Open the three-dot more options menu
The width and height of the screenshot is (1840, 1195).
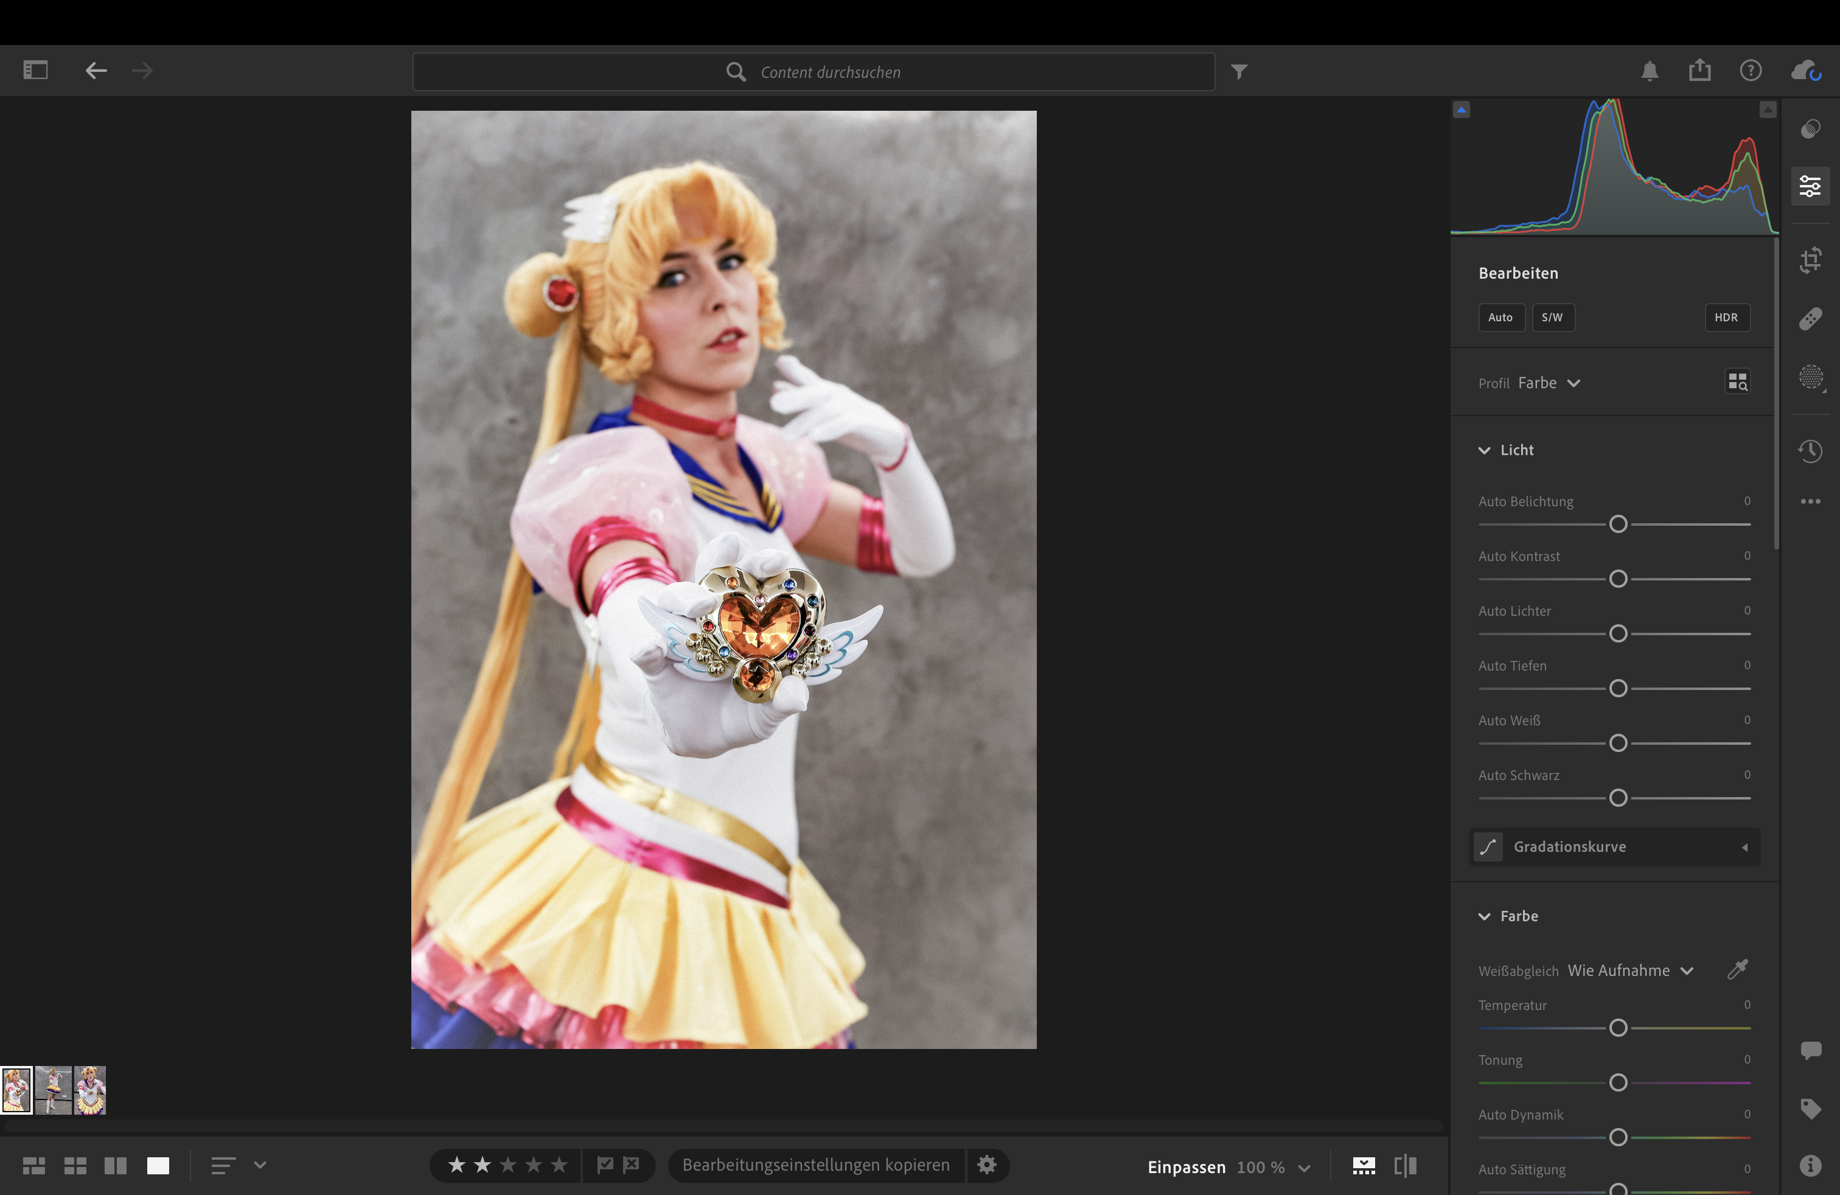[1811, 501]
